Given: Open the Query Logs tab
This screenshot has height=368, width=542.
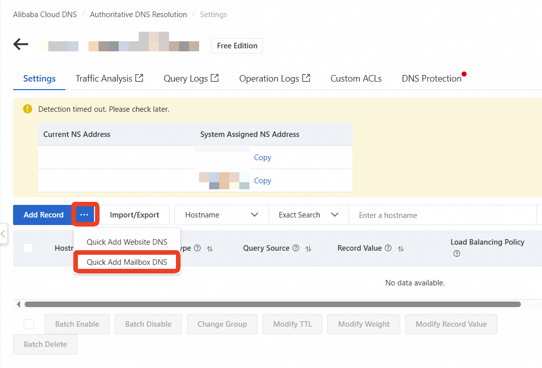Looking at the screenshot, I should pos(191,79).
